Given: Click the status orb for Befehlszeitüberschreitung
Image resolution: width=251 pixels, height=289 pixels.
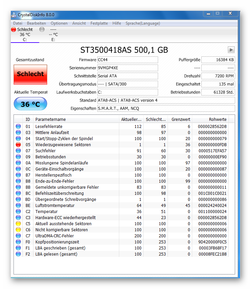Looking at the screenshot, I should coord(18,193).
